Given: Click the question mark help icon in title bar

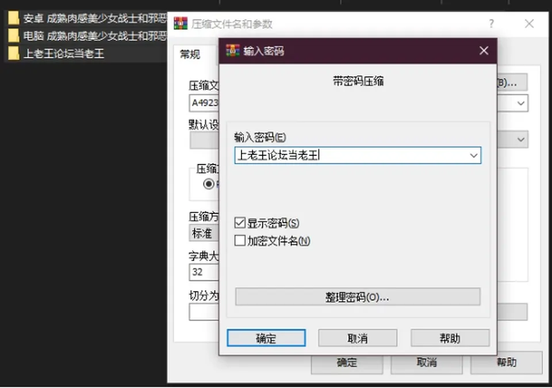Looking at the screenshot, I should pyautogui.click(x=492, y=24).
